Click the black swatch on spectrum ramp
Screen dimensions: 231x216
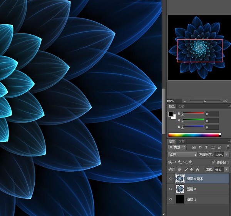(x=220, y=136)
